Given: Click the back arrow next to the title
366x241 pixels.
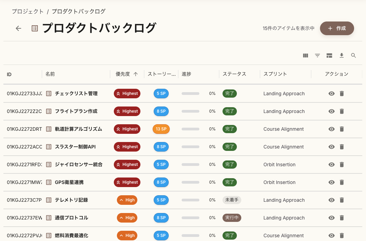Looking at the screenshot, I should [x=18, y=28].
